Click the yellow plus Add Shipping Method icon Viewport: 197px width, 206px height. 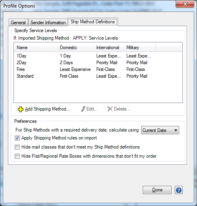coord(21,109)
